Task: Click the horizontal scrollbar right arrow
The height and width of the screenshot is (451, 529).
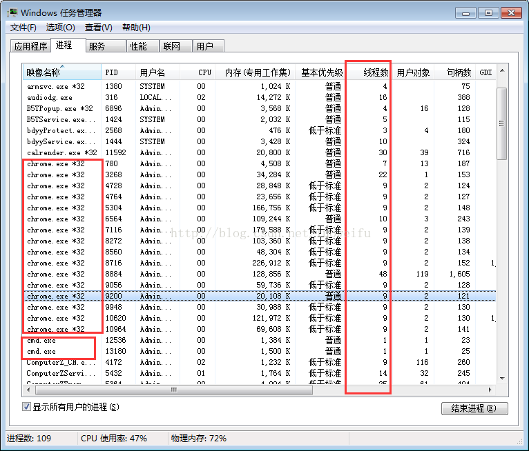Action: 490,390
